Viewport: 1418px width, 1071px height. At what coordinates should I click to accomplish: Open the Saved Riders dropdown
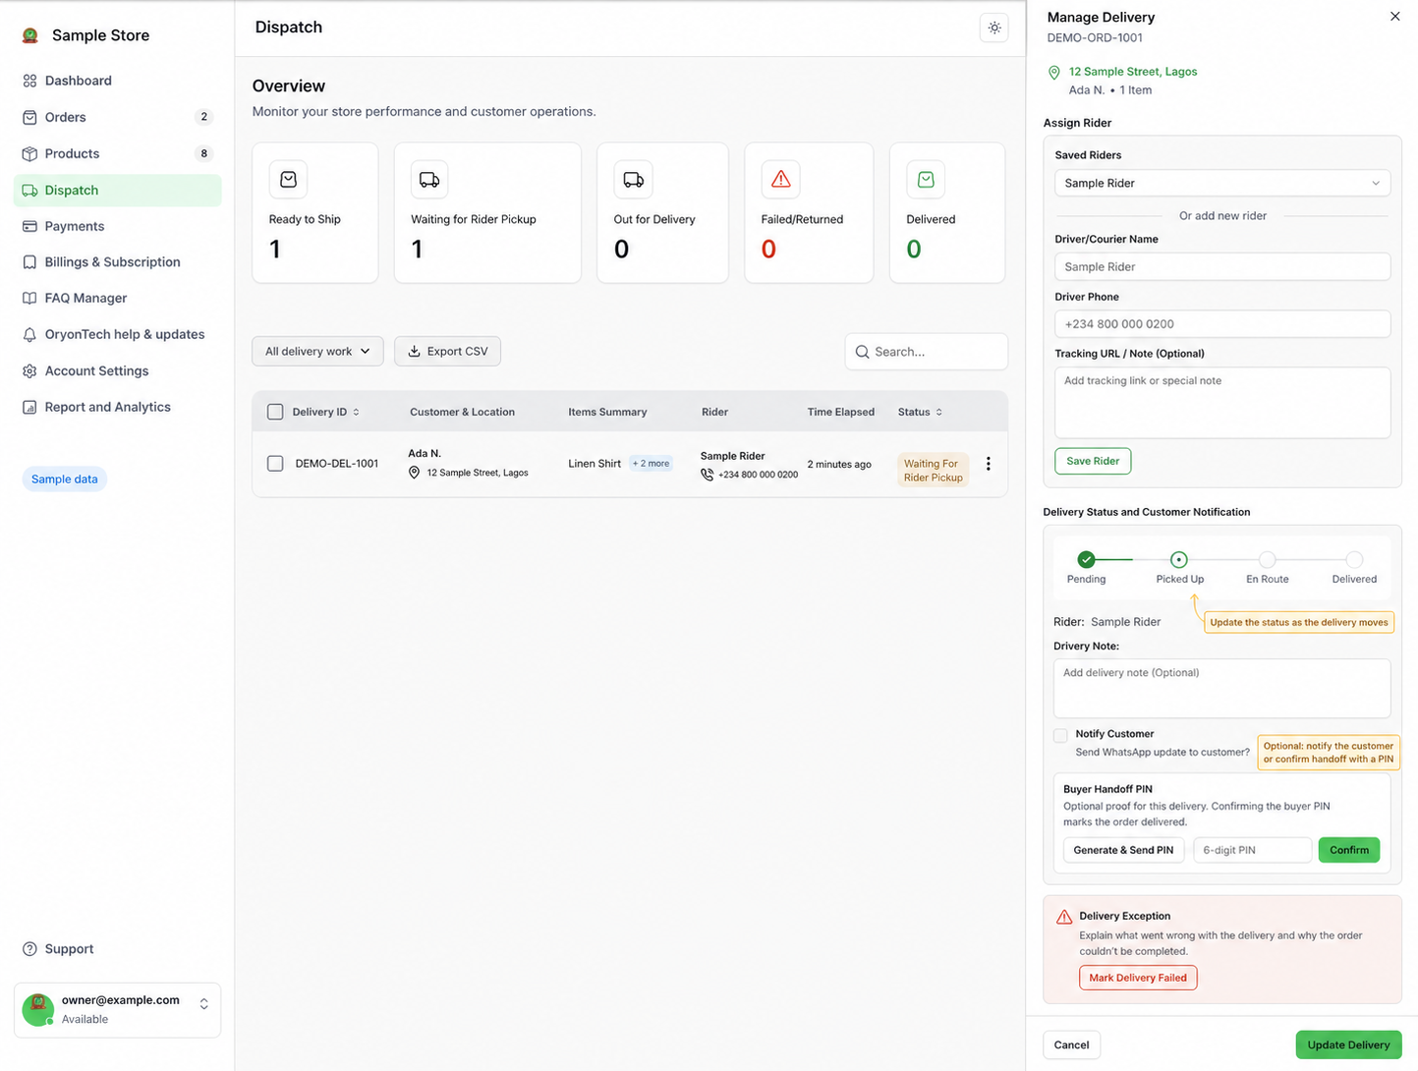(x=1222, y=183)
